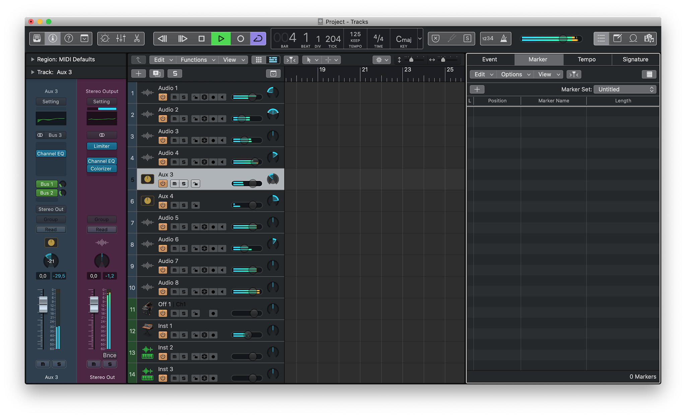Record-enable the Audio 4 track

(213, 162)
